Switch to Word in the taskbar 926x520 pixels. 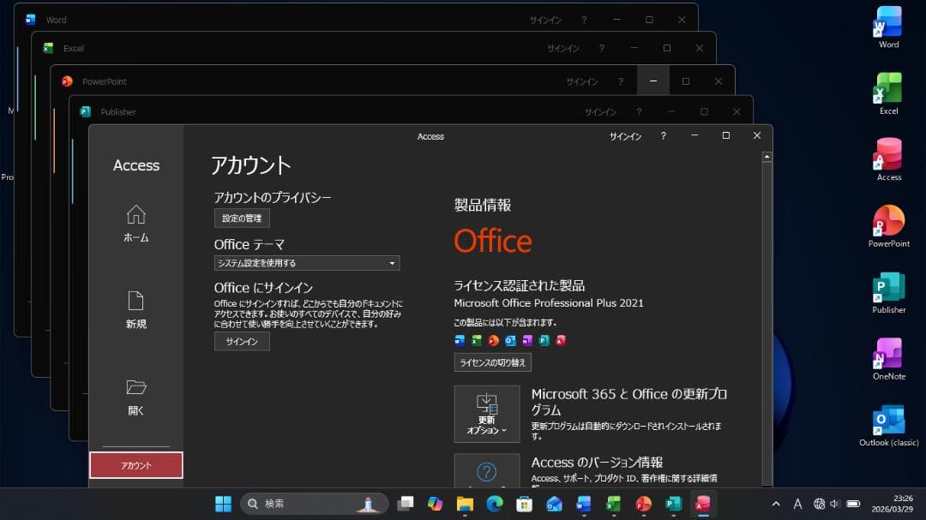pyautogui.click(x=584, y=504)
